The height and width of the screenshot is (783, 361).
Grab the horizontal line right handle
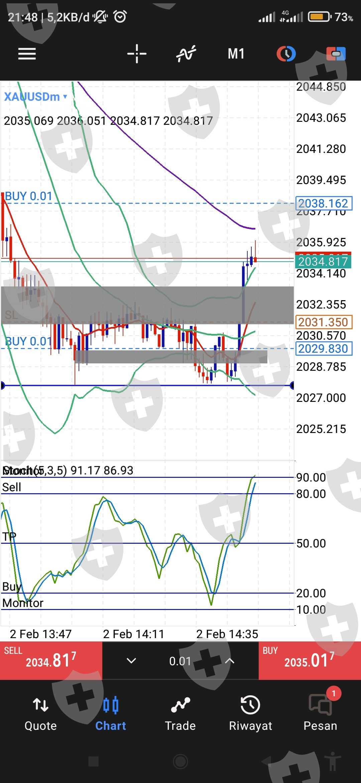coord(292,385)
